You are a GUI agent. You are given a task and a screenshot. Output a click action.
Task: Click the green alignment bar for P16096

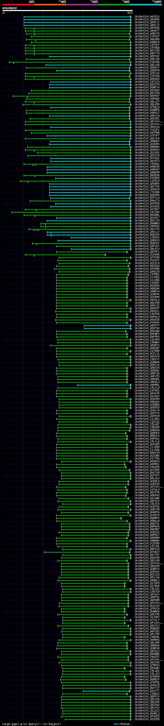tap(70, 62)
